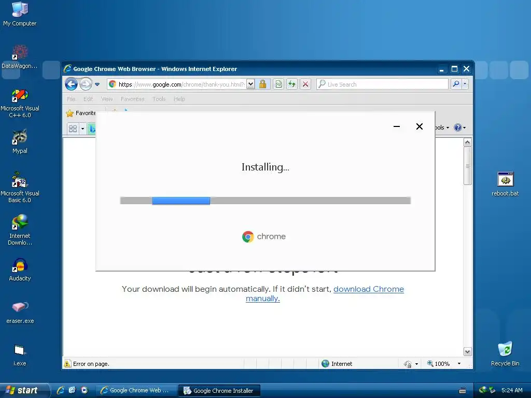Click Windows Media Player quick launch icon
The width and height of the screenshot is (531, 398).
click(x=85, y=390)
